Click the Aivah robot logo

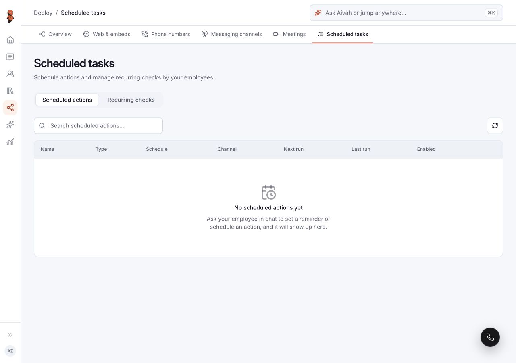tap(10, 17)
